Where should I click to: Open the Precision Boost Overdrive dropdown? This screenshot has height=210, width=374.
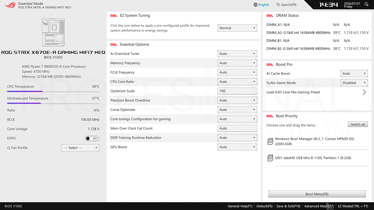237,100
